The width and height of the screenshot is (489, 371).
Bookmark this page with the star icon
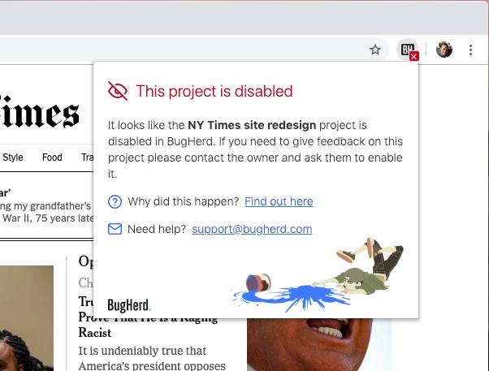coord(375,50)
